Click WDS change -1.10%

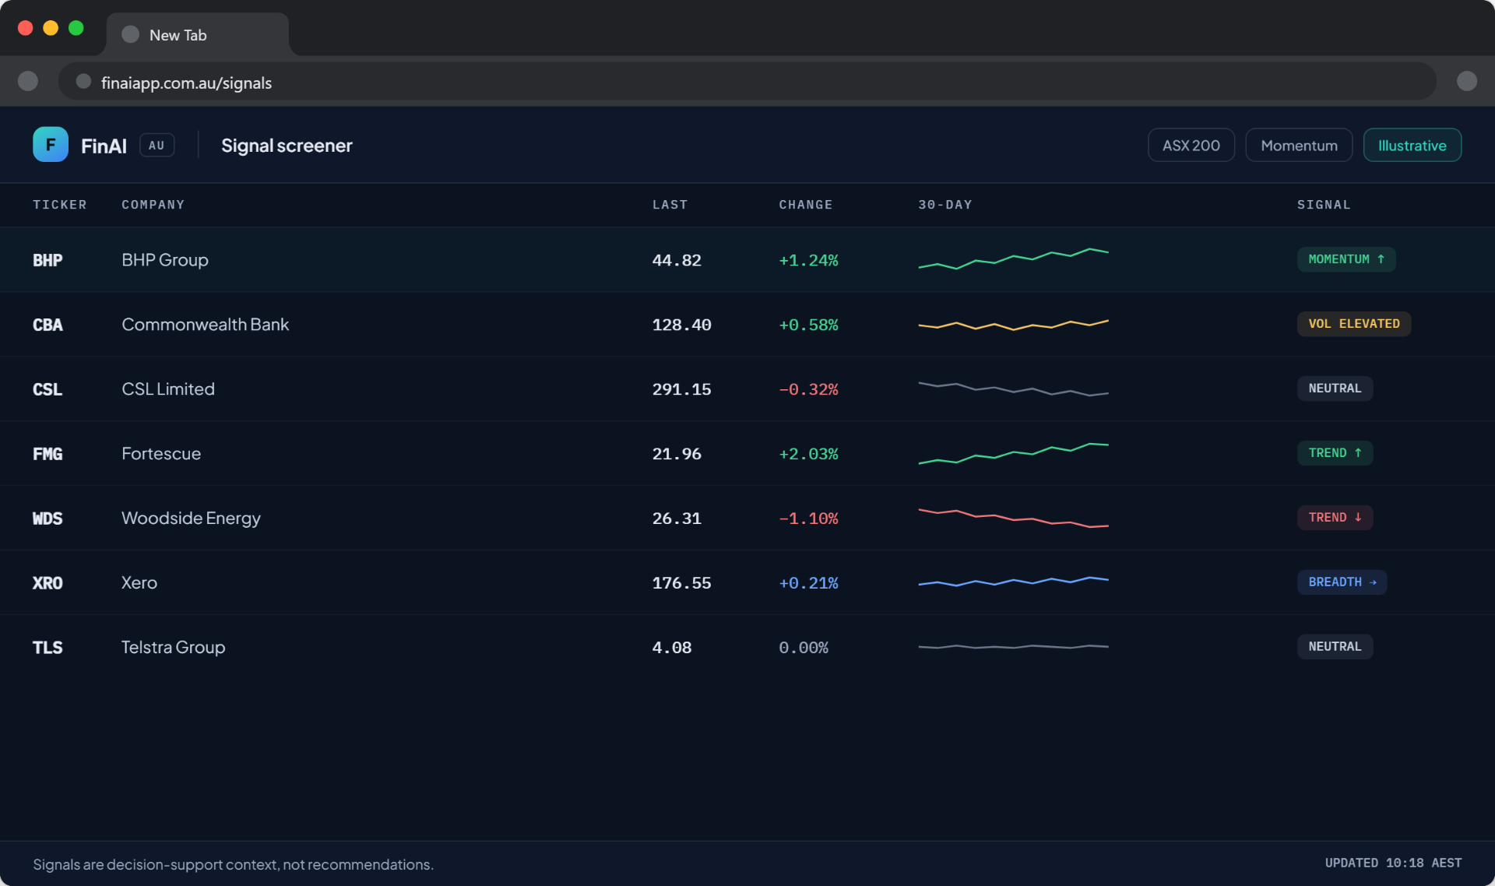click(808, 519)
